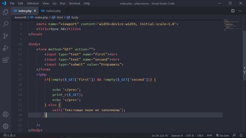246x138 pixels.
Task: Click the VS Code logo icon
Action: [x=4, y=3]
